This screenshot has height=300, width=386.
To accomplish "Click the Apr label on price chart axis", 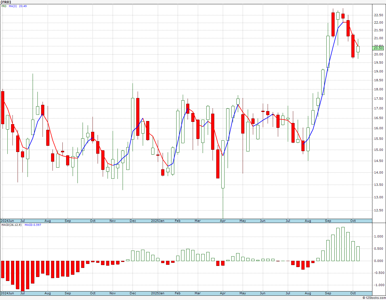I will 223,221.
